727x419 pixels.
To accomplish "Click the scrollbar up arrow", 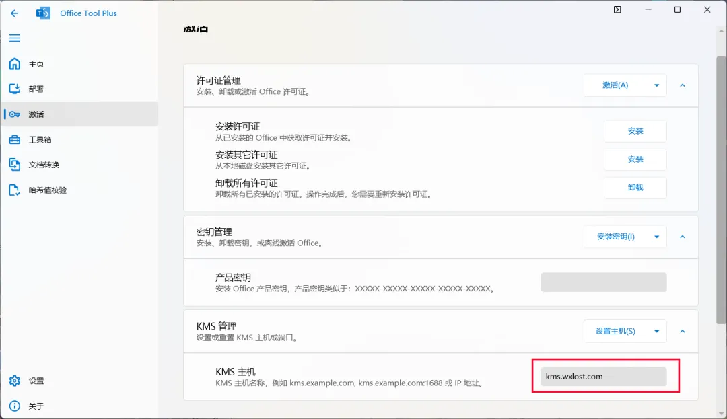I will [x=722, y=31].
